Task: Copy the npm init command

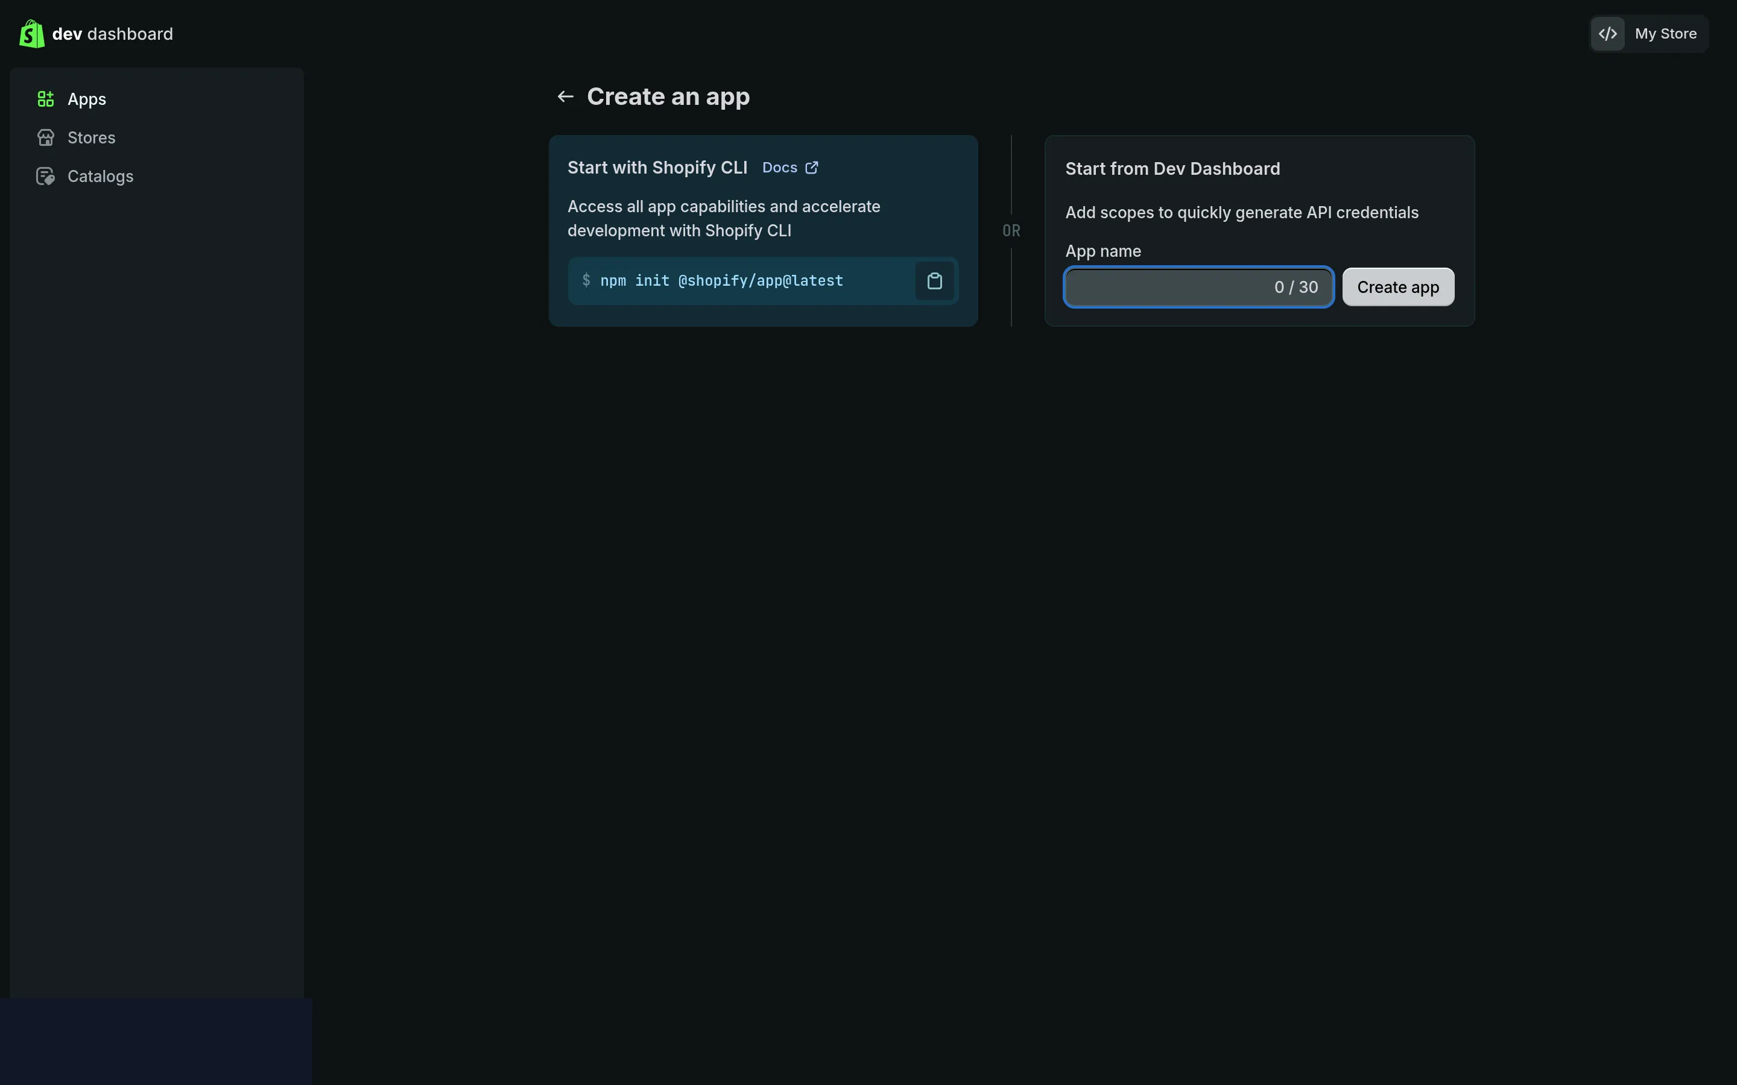Action: (934, 281)
